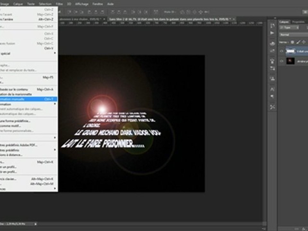Open status bar info arrow popup
This screenshot has width=308, height=231.
click(x=36, y=224)
